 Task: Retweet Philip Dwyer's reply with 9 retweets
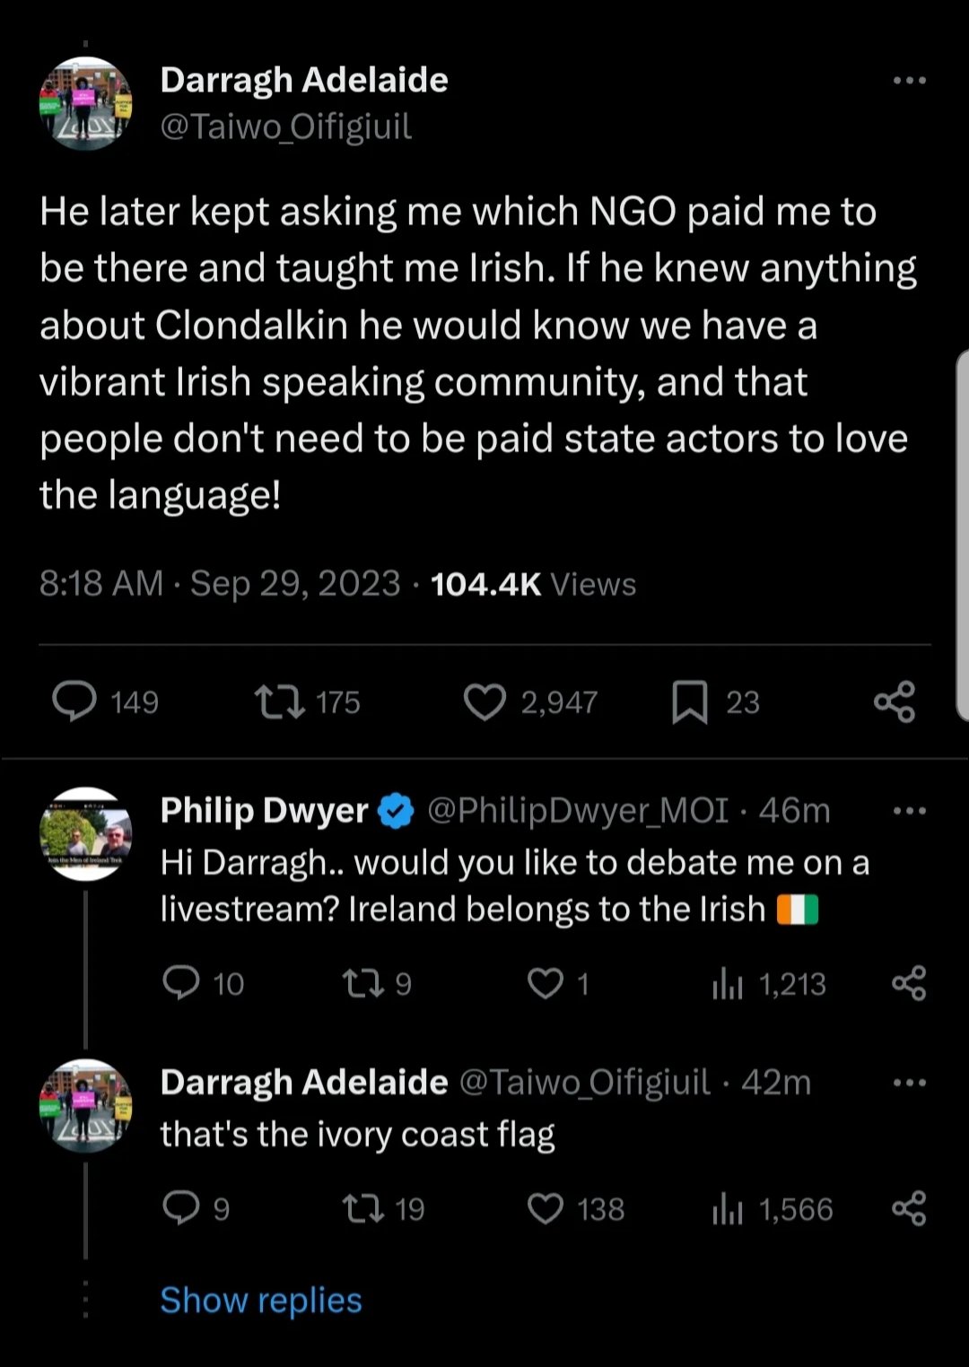tap(363, 984)
